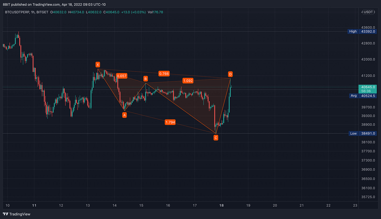Click date 22 on time axis
Image resolution: width=381 pixels, height=219 pixels.
(x=328, y=205)
